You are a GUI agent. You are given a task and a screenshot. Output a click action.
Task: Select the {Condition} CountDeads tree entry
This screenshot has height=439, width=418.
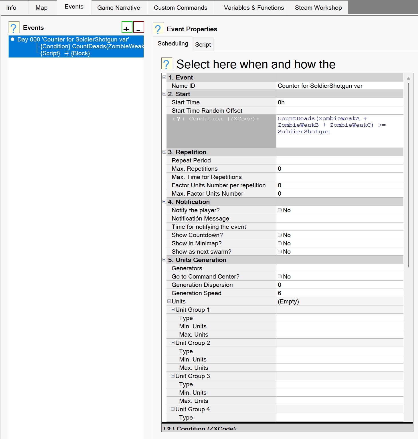click(92, 46)
